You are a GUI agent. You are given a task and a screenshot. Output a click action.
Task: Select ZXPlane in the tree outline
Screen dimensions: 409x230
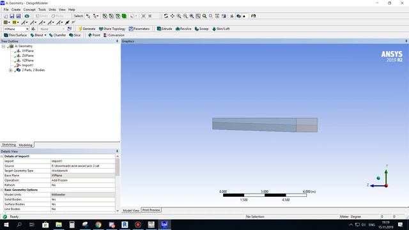pos(27,56)
